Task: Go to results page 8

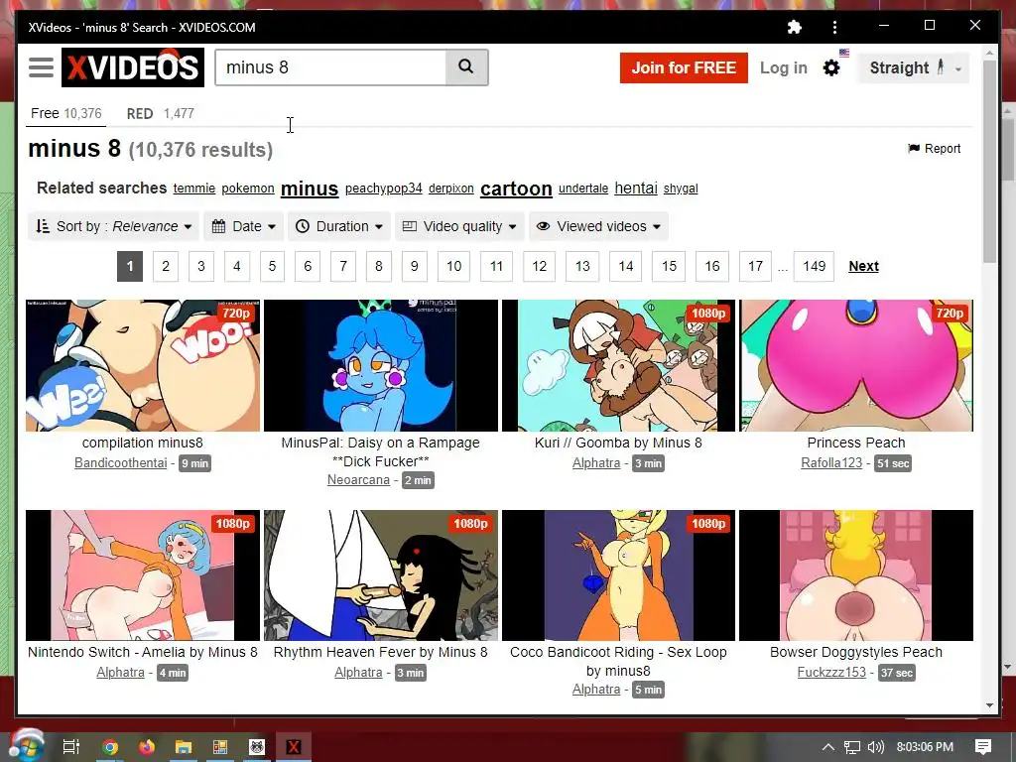Action: coord(379,266)
